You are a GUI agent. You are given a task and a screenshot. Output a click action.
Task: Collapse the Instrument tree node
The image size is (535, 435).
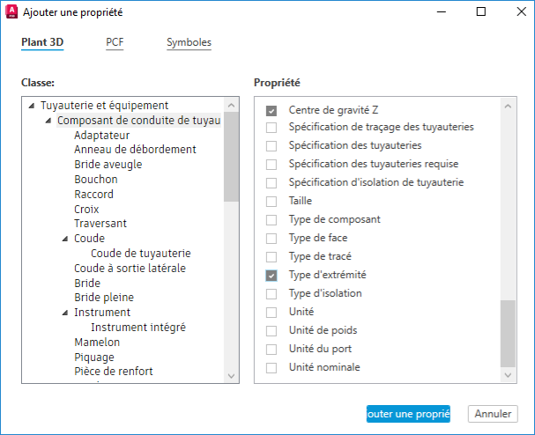[65, 313]
